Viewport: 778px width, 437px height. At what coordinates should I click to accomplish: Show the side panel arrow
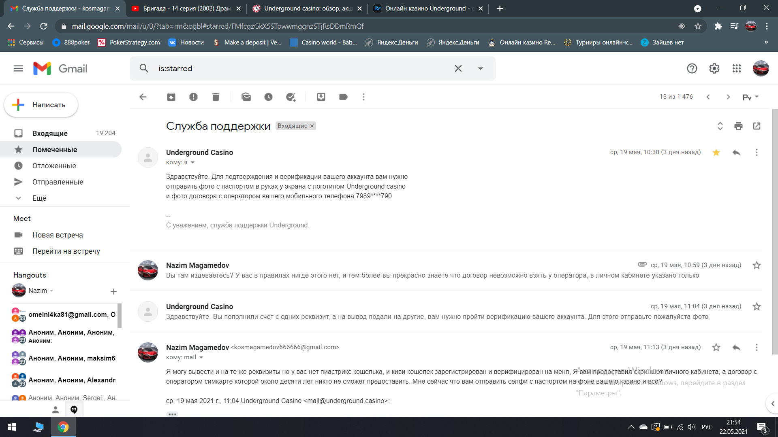[772, 403]
